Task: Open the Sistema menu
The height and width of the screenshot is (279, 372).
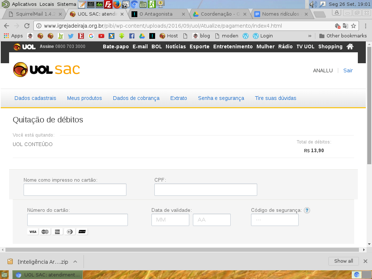Action: point(67,4)
